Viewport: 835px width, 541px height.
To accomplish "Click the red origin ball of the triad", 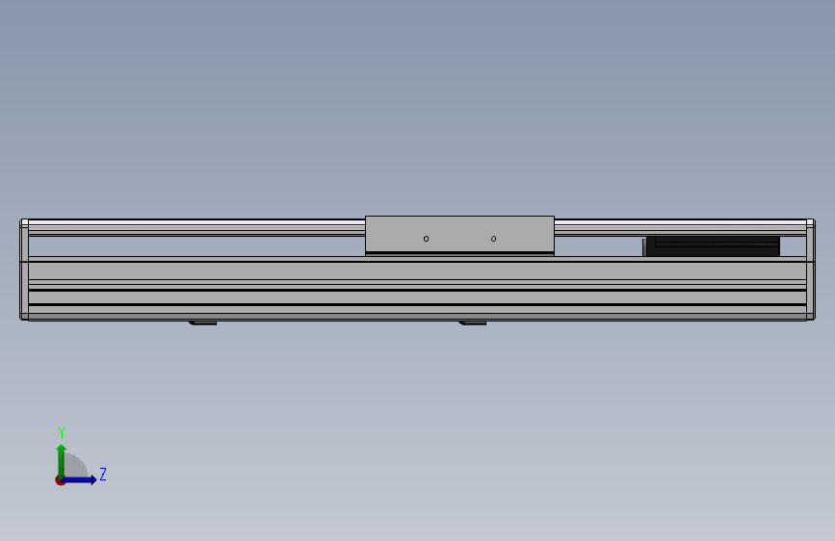I will [60, 480].
